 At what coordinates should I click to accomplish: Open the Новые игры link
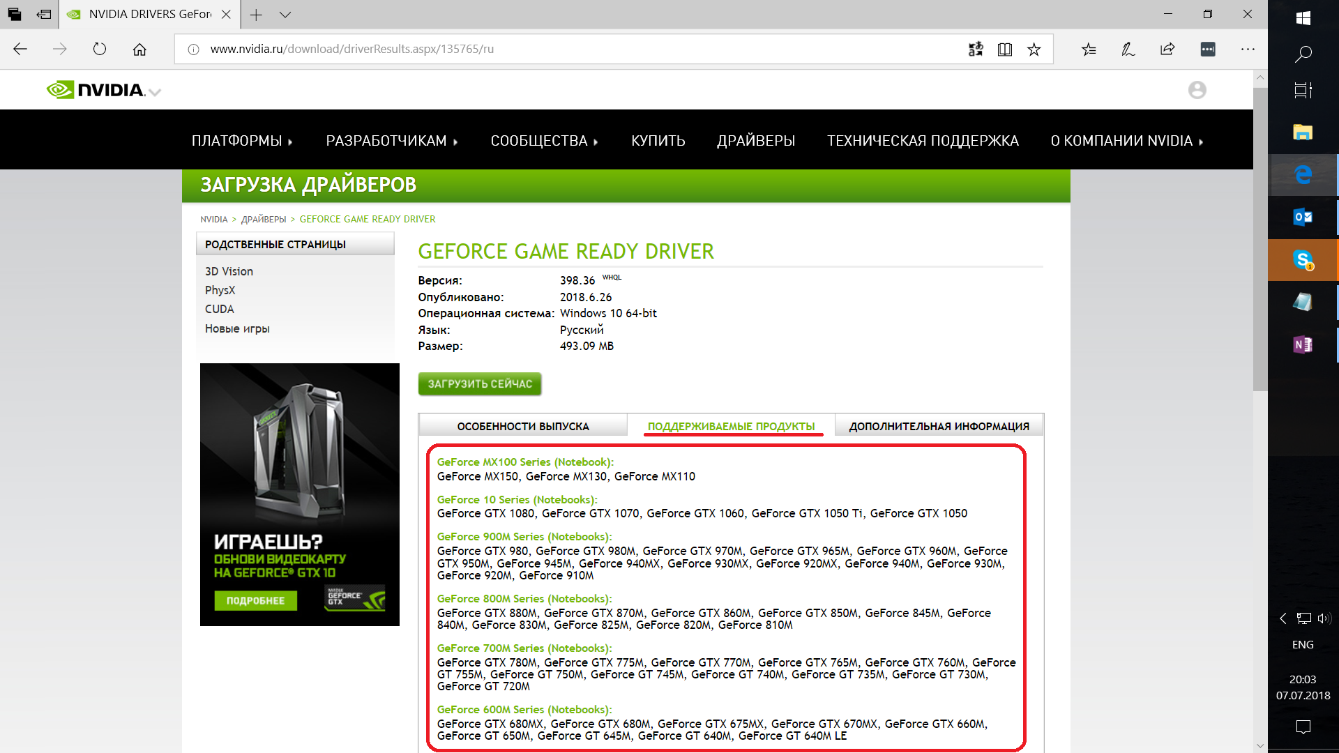237,328
